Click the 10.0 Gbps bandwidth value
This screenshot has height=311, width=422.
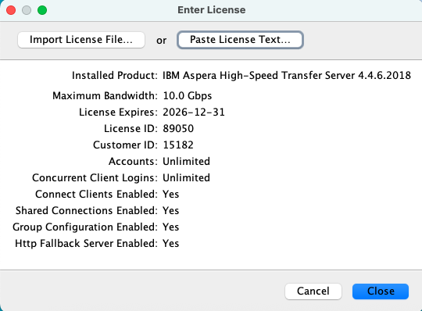pyautogui.click(x=188, y=96)
